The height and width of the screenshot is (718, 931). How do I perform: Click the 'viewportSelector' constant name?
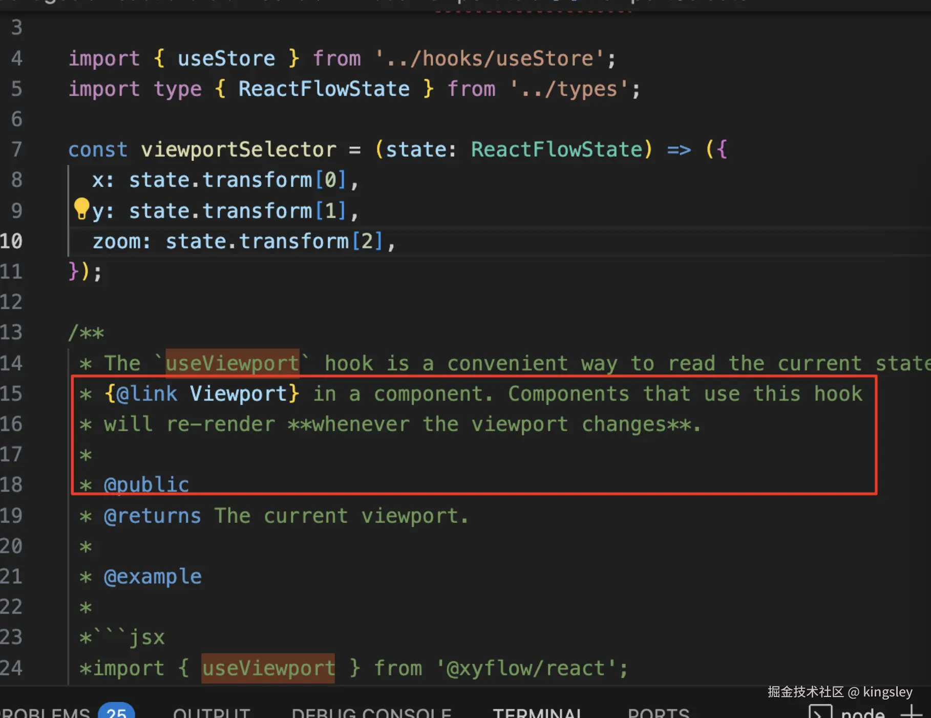click(x=239, y=150)
